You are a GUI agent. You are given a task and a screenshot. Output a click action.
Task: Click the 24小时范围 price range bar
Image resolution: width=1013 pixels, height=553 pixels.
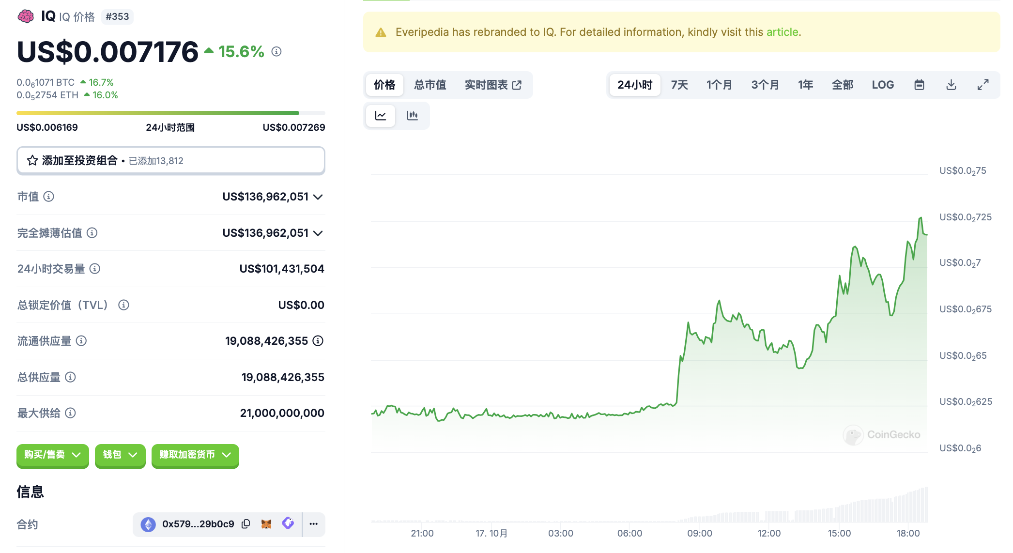(x=170, y=113)
